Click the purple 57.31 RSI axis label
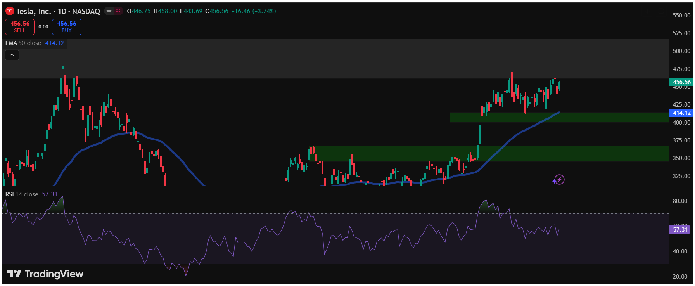The height and width of the screenshot is (286, 695). coord(680,229)
